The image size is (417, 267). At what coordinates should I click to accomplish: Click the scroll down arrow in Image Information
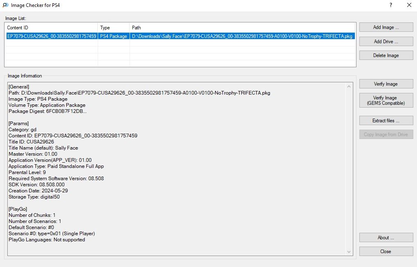click(349, 252)
